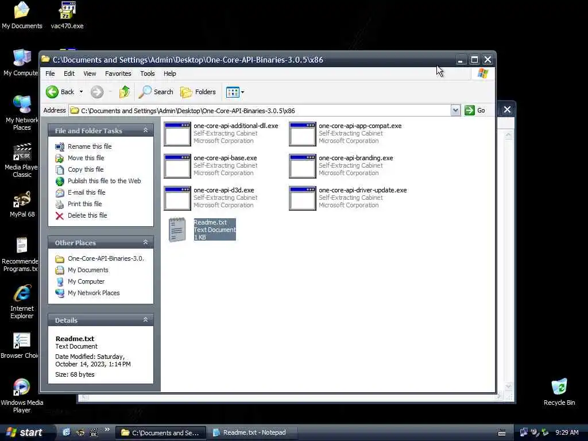Click the Go button
Screen dimensions: 588x441
click(475, 110)
